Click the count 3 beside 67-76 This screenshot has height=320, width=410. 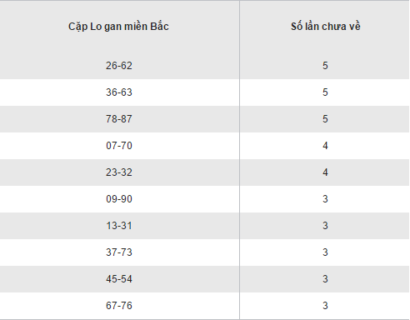tap(325, 306)
